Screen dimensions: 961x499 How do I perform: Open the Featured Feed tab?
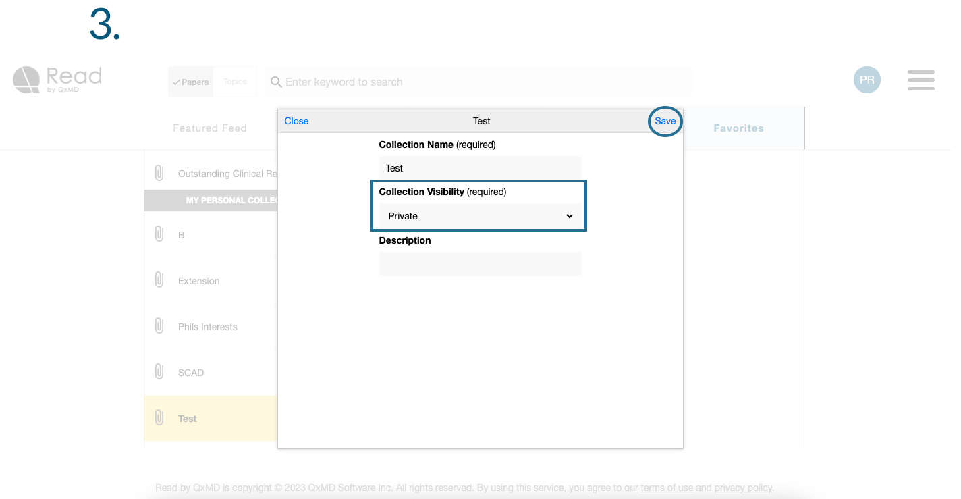pos(210,128)
